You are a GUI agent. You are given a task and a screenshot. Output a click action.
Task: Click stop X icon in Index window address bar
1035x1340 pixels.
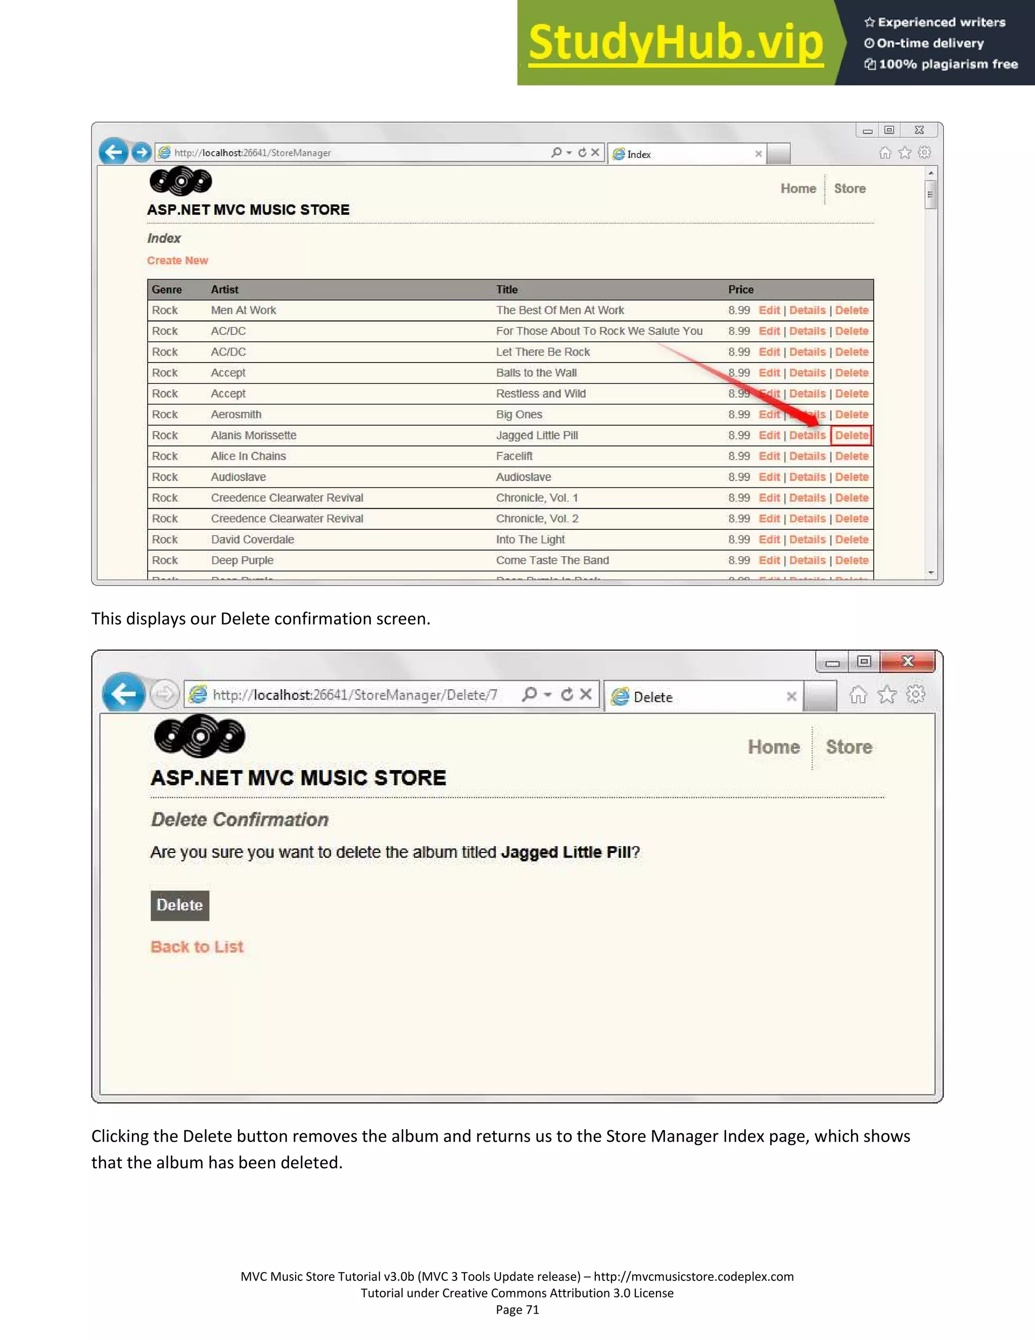pos(595,152)
